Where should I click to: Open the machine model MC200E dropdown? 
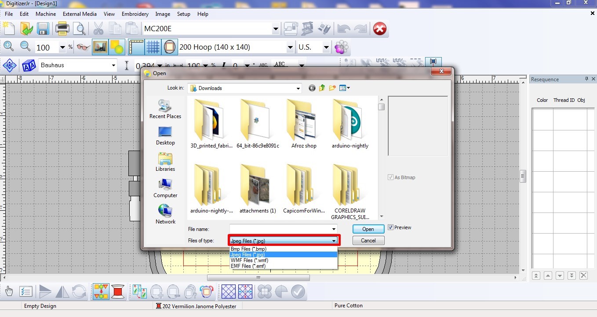pyautogui.click(x=276, y=29)
